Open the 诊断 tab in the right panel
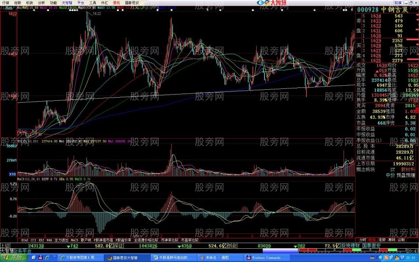Image resolution: width=419 pixels, height=262 pixels. tap(401, 240)
